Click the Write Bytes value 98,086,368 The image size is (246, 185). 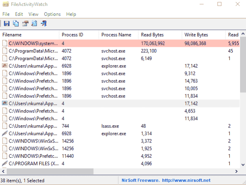pyautogui.click(x=195, y=44)
